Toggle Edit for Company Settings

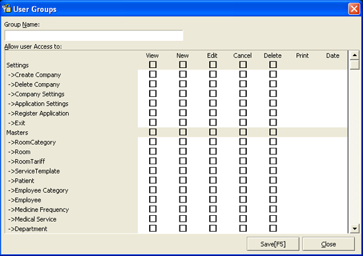[x=213, y=94]
